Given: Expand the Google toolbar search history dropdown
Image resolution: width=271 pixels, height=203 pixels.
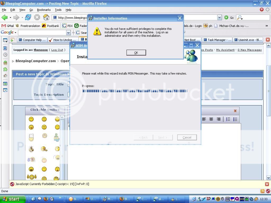Looking at the screenshot, I should [69, 33].
